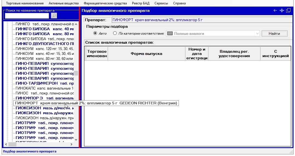
Task: Click the gray swatch beside "Полные аналоги"
Action: point(170,34)
